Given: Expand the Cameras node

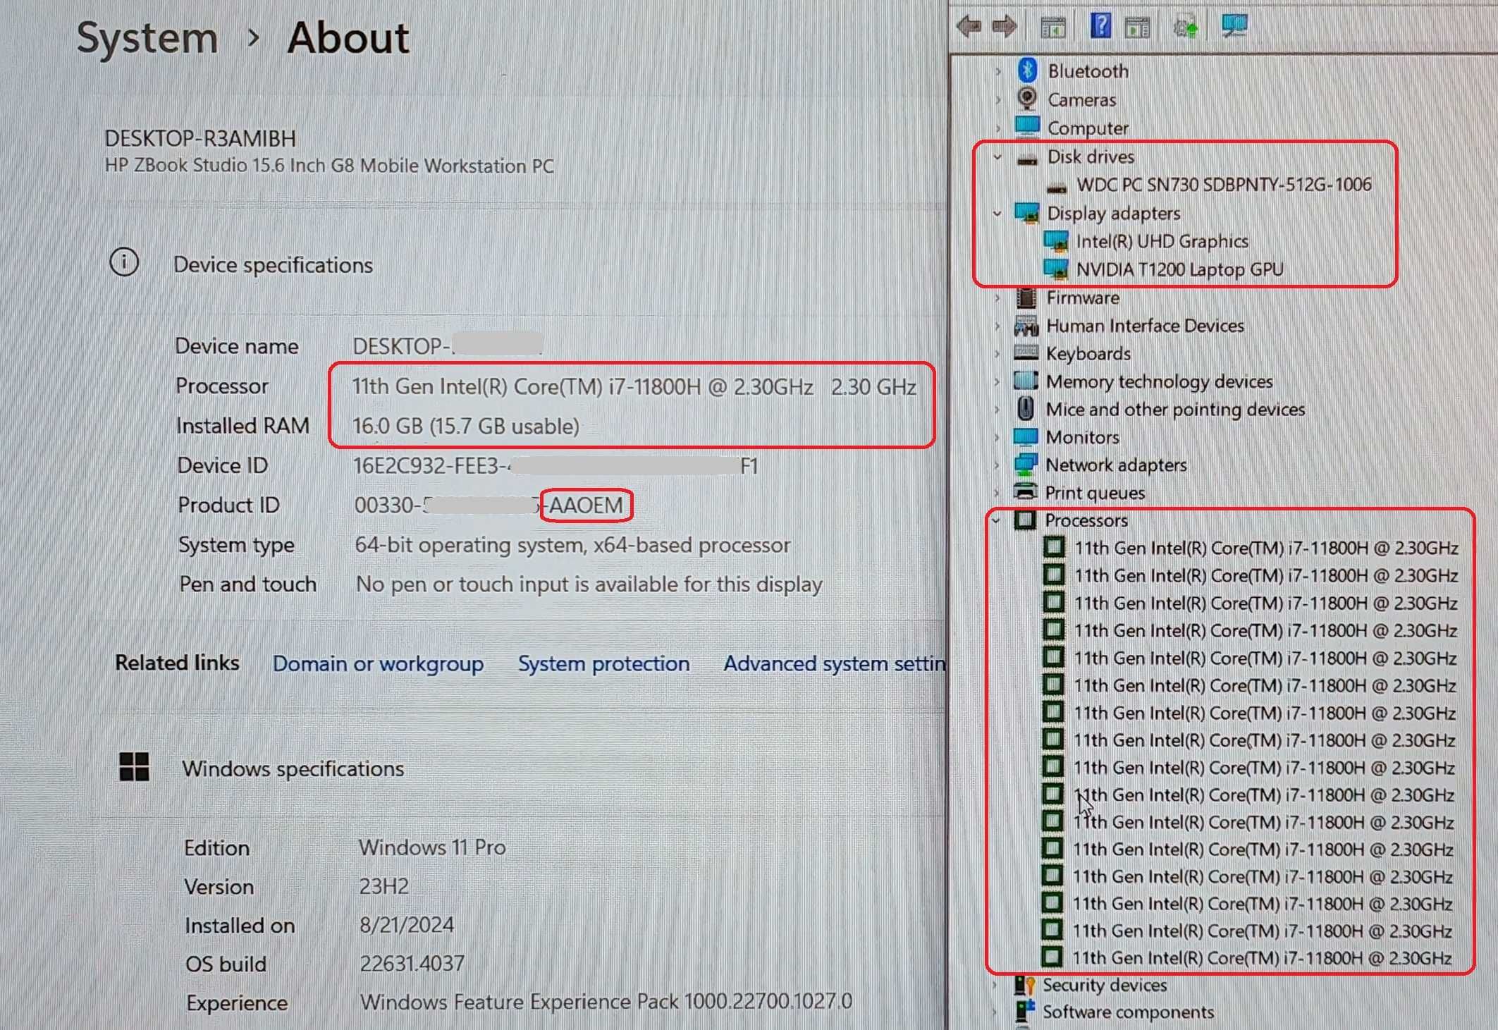Looking at the screenshot, I should point(998,100).
